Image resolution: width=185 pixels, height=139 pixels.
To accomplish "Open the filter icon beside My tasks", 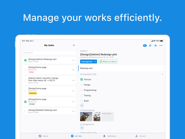I will [74, 45].
